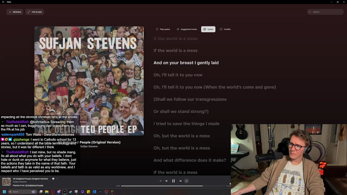Select the Lyrics tab
The height and width of the screenshot is (195, 347).
pyautogui.click(x=208, y=29)
